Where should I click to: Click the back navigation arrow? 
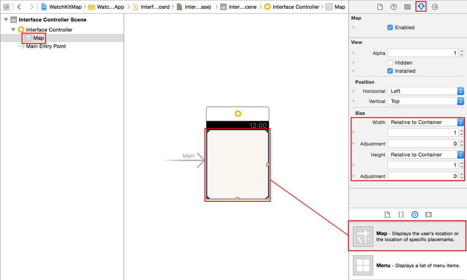19,7
